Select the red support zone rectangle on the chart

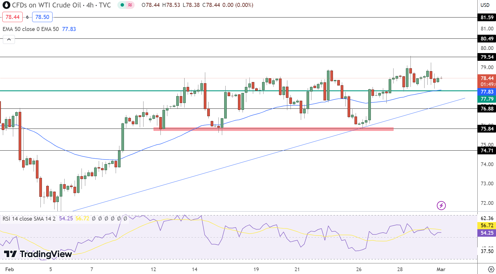pos(273,129)
